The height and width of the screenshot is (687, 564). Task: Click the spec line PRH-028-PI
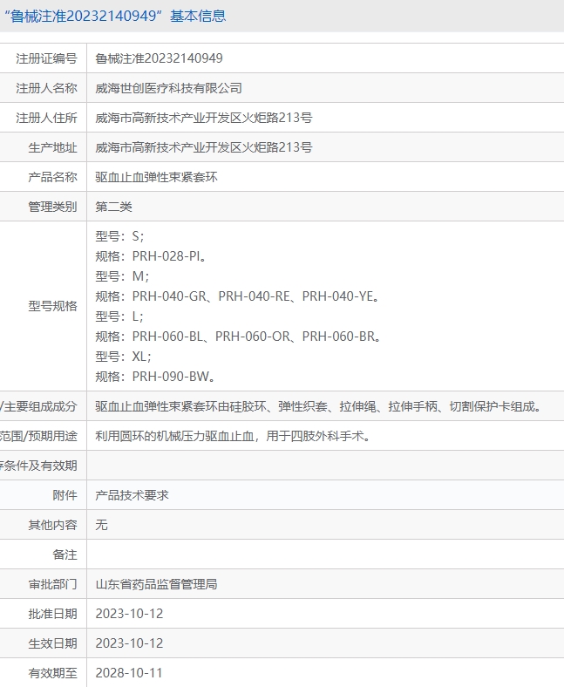click(151, 256)
